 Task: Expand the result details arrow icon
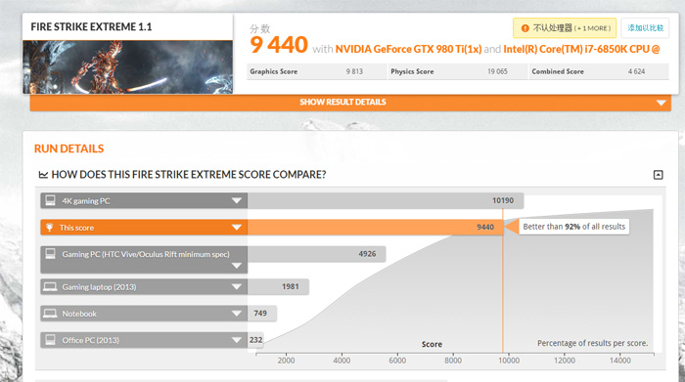coord(661,103)
